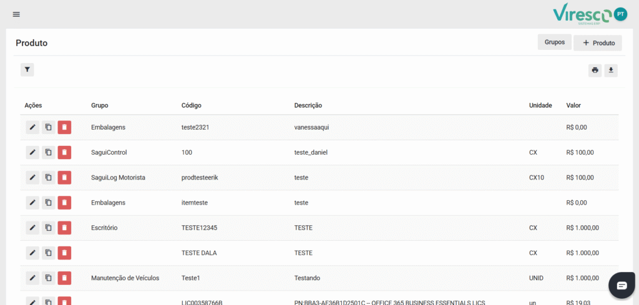This screenshot has width=639, height=305.
Task: Open the chat support widget
Action: 622,285
